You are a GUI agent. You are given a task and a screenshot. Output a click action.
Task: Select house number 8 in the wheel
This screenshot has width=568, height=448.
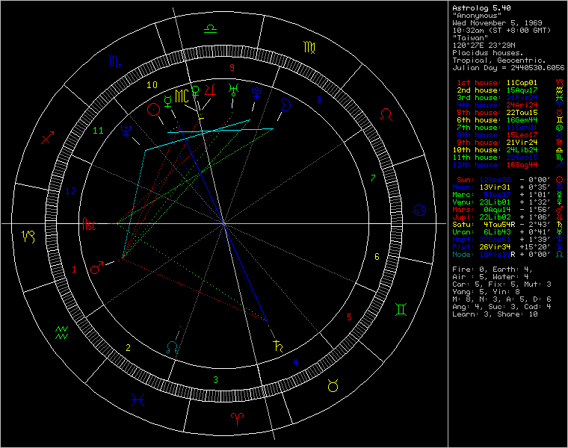(x=320, y=99)
